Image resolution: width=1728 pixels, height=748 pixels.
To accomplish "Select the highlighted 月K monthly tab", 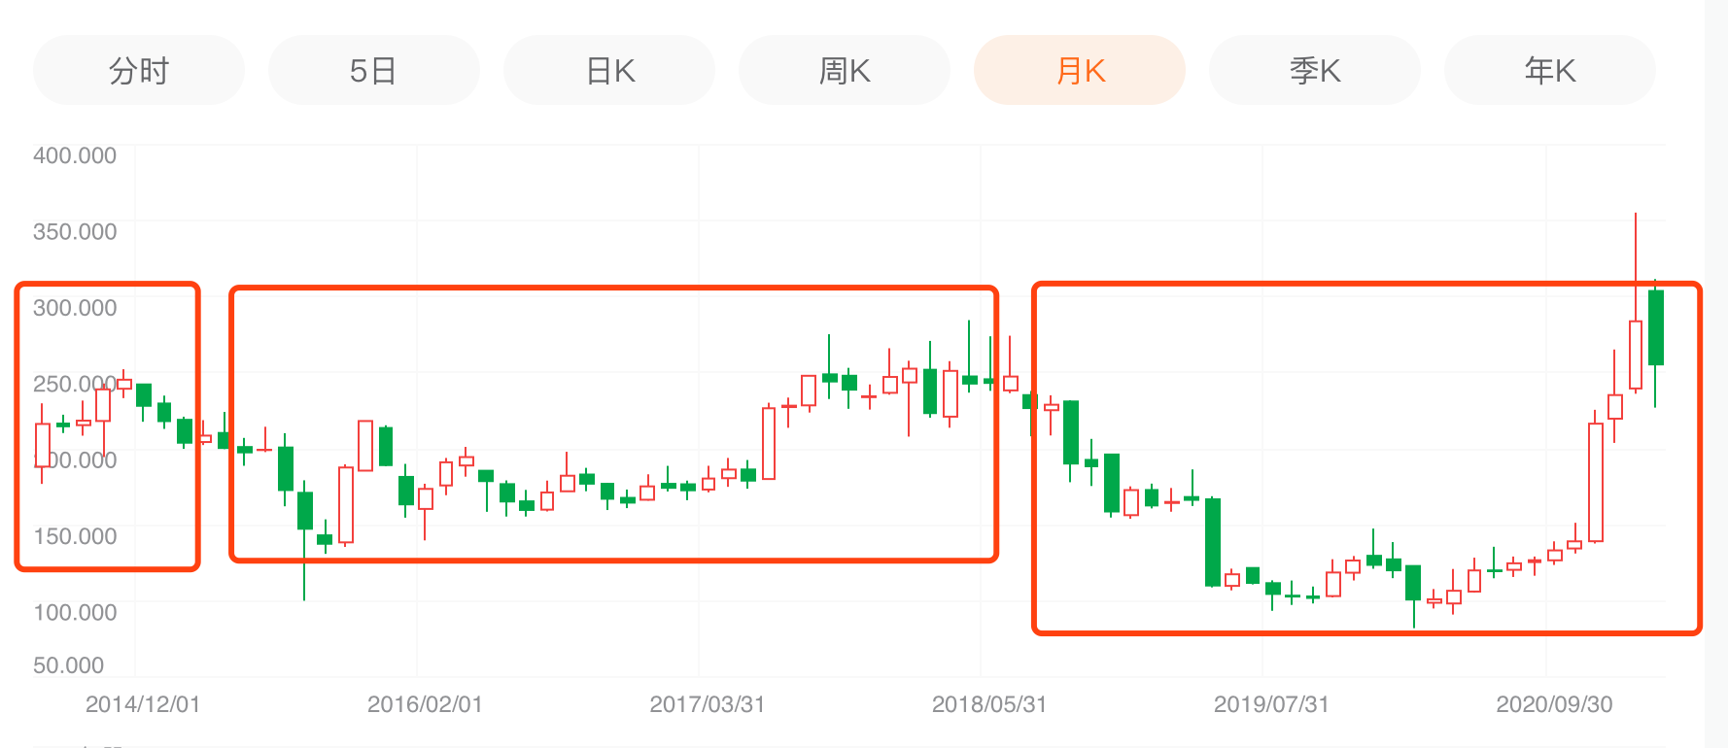I will (x=1080, y=70).
